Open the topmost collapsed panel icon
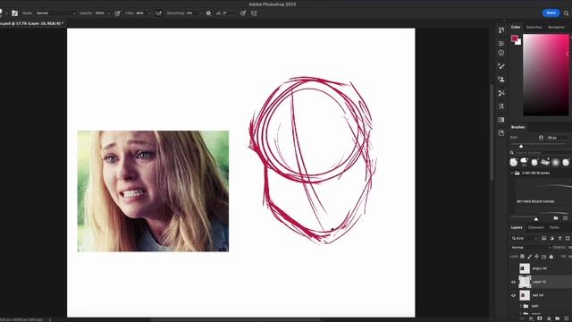Viewport: 572px width, 322px height. click(501, 30)
